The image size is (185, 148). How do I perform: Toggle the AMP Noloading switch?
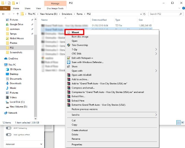tap(9, 128)
